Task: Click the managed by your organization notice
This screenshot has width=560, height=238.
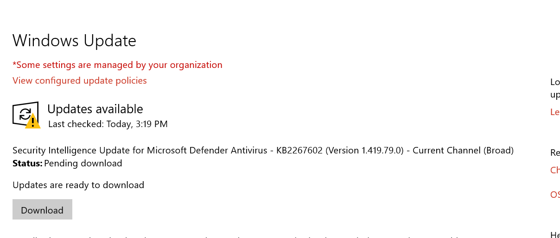Action: (x=117, y=65)
